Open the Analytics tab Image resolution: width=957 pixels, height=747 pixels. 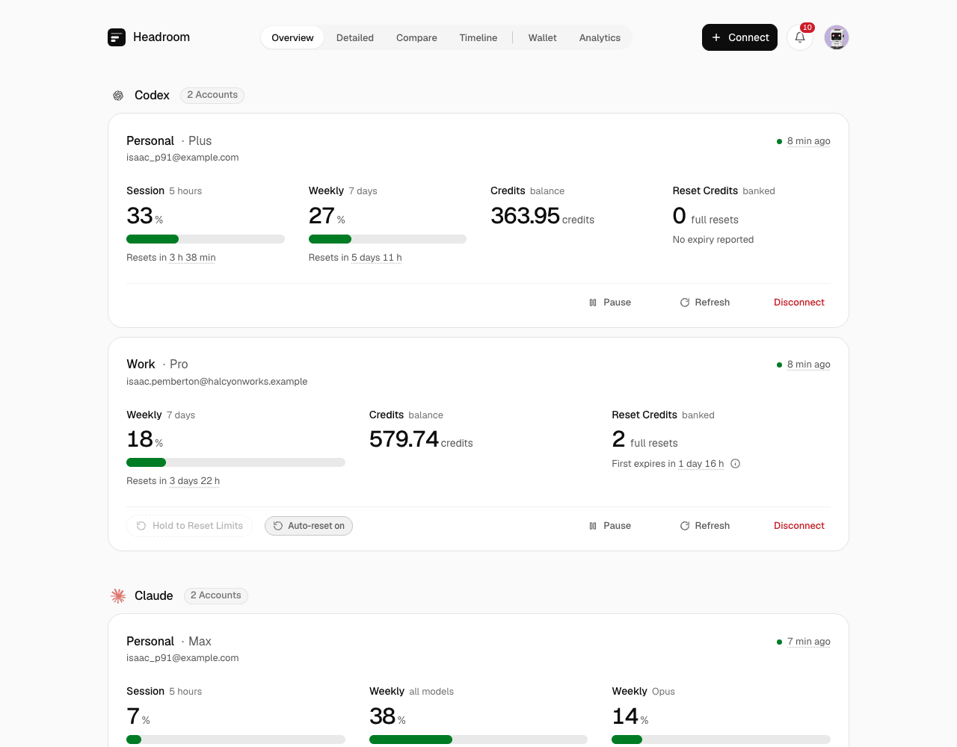pos(600,37)
